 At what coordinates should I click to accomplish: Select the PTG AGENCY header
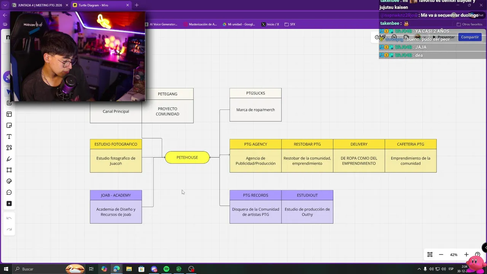click(x=255, y=144)
